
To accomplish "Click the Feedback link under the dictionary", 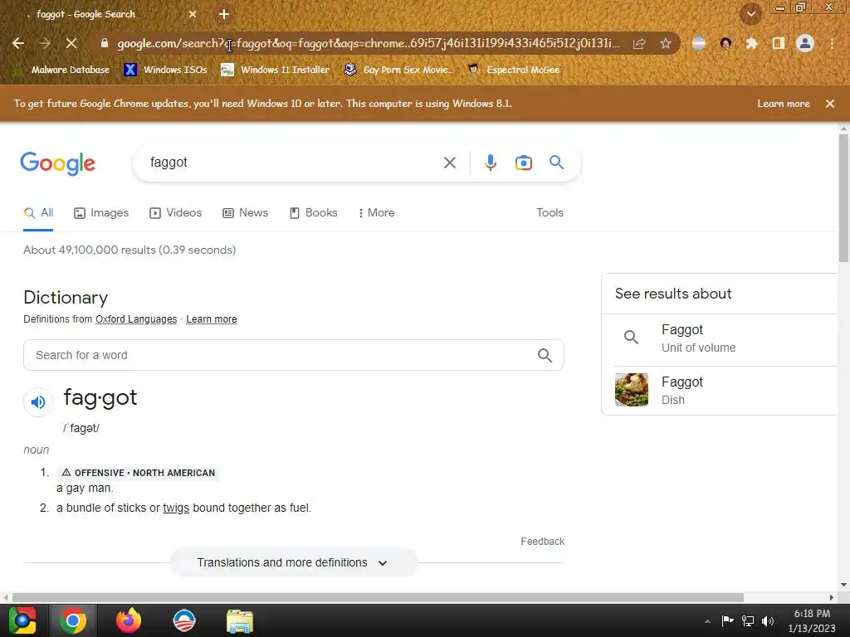I will [543, 542].
